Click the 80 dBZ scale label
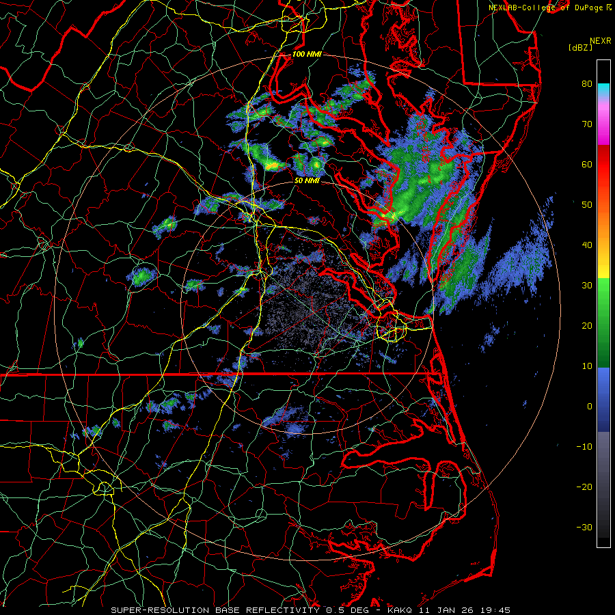Image resolution: width=615 pixels, height=615 pixels. (587, 83)
